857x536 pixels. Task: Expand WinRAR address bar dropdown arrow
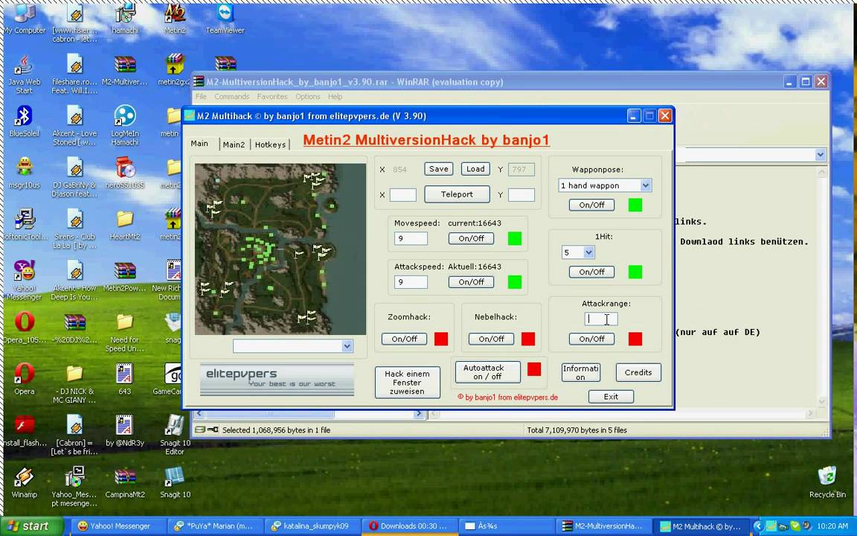[820, 155]
